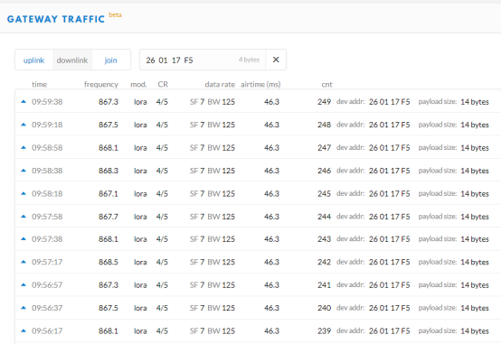
Task: Click frequency 867.1 in the 09:58:18 row
Action: coord(109,193)
